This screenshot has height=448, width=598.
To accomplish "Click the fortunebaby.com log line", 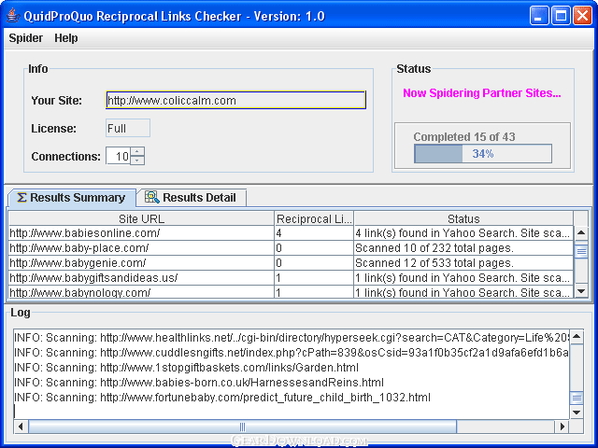I will pyautogui.click(x=222, y=398).
